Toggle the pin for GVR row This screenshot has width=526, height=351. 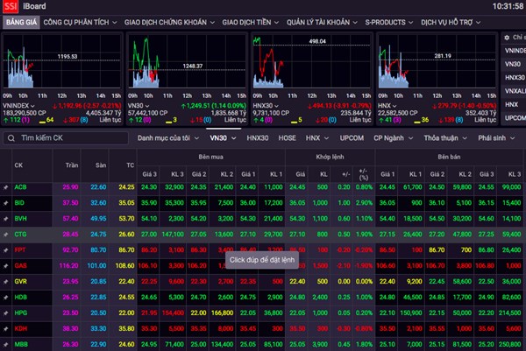pyautogui.click(x=6, y=281)
